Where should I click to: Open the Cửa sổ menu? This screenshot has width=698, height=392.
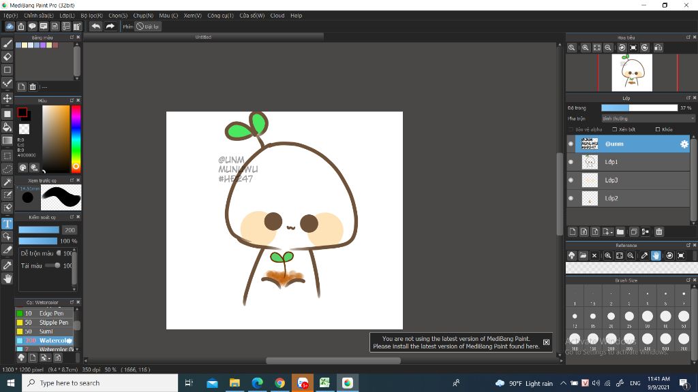[x=252, y=16]
